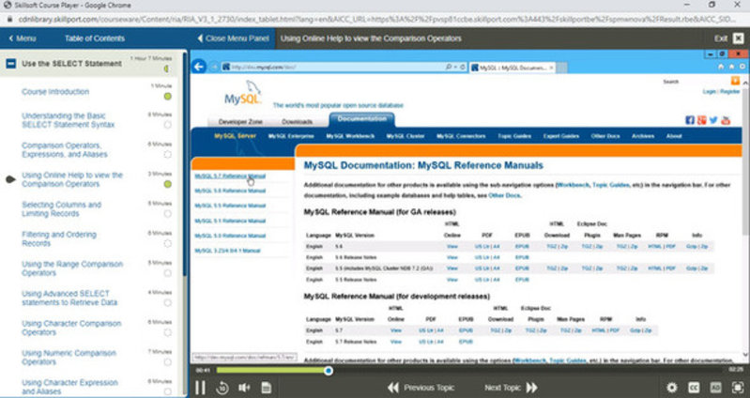Viewport: 750px width, 398px height.
Task: Click the table of contents scrollbar
Action: pos(186,162)
